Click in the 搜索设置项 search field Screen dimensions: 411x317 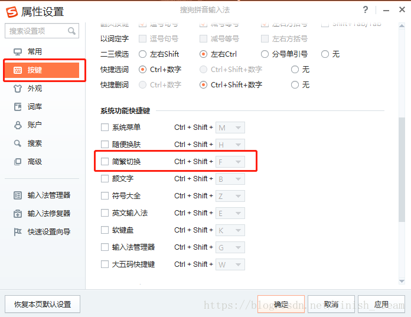click(x=42, y=31)
